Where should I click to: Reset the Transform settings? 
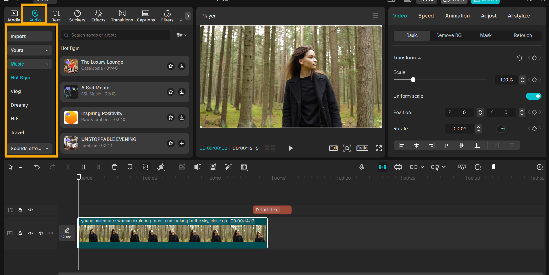click(519, 58)
